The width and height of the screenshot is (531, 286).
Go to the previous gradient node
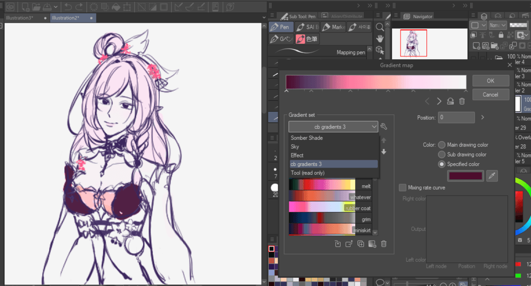[x=428, y=101]
